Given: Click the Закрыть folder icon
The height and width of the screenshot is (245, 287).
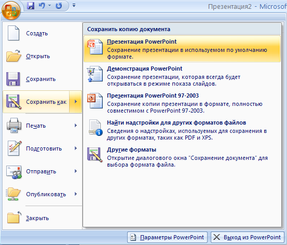Looking at the screenshot, I should (x=14, y=217).
